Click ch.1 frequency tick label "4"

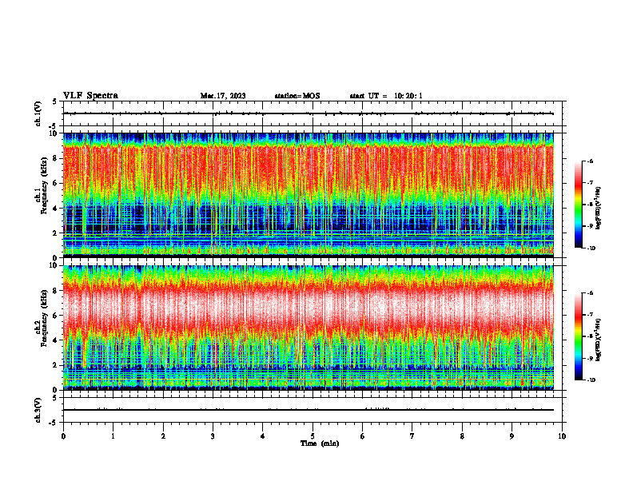(x=56, y=209)
